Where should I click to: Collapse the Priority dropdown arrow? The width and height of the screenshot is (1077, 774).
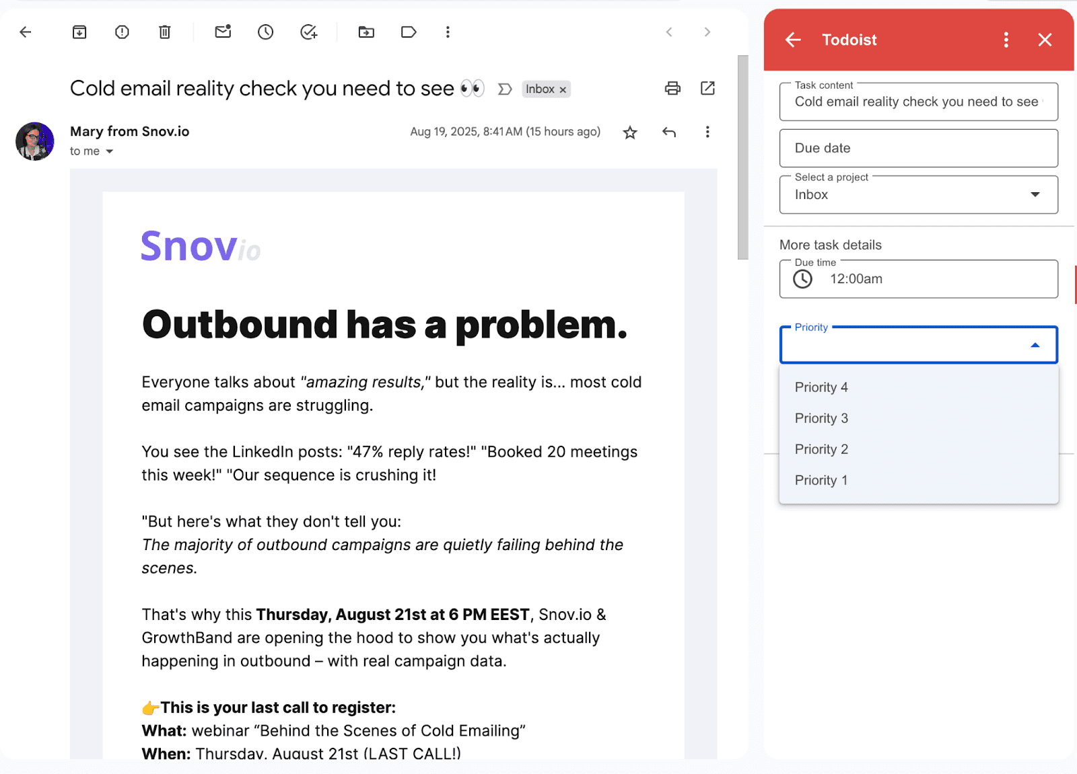click(x=1035, y=345)
